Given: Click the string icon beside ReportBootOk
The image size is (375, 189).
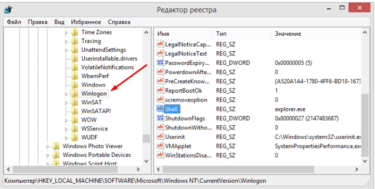Looking at the screenshot, I should click(x=160, y=90).
